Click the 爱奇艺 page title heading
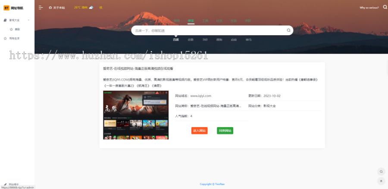 138,68
